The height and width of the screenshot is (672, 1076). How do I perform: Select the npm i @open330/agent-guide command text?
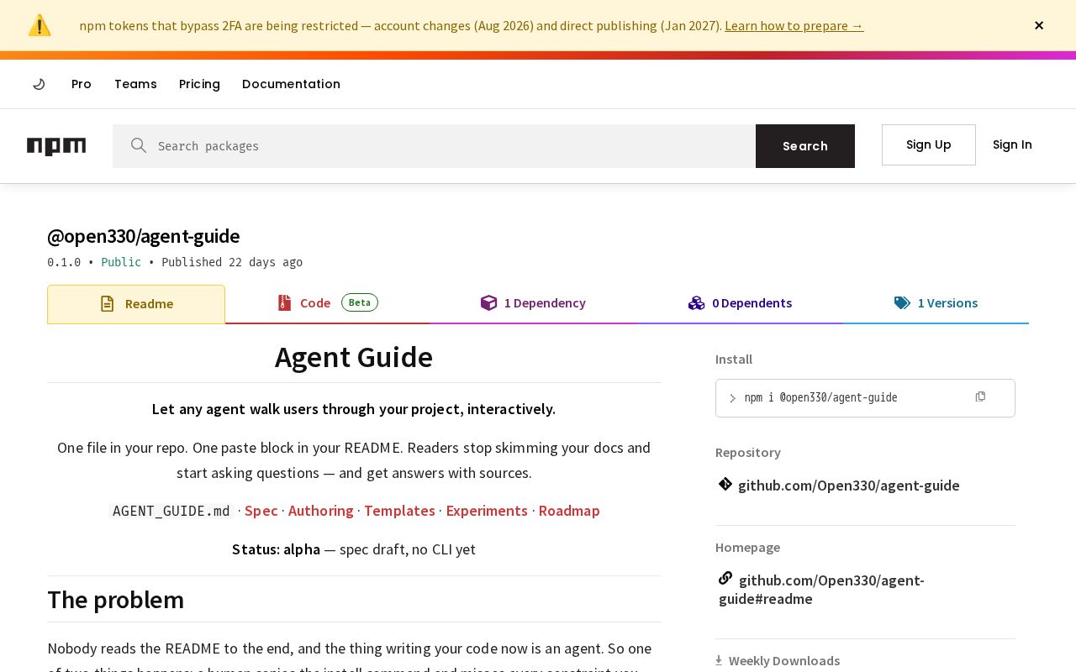[821, 397]
